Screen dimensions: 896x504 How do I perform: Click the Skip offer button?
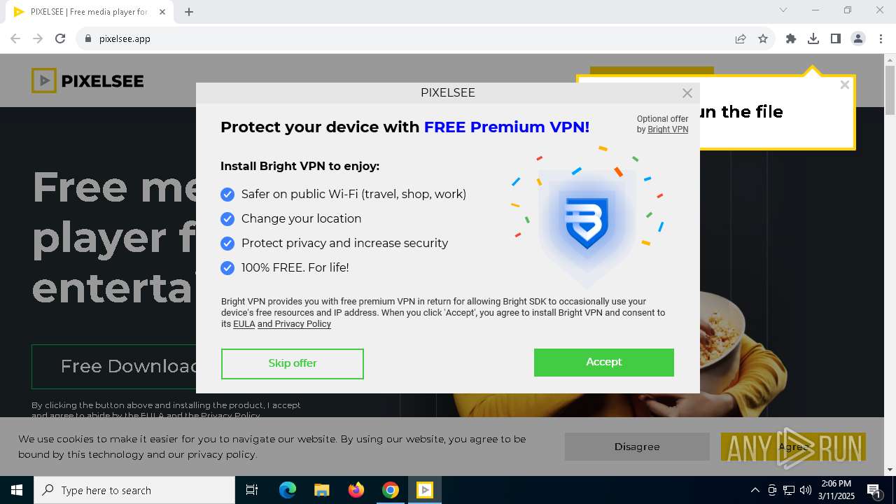click(293, 363)
